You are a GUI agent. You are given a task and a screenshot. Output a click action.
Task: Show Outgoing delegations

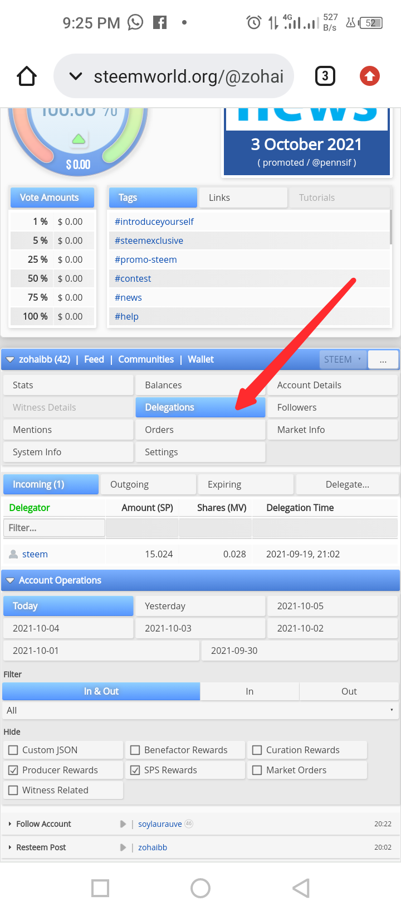pos(149,484)
